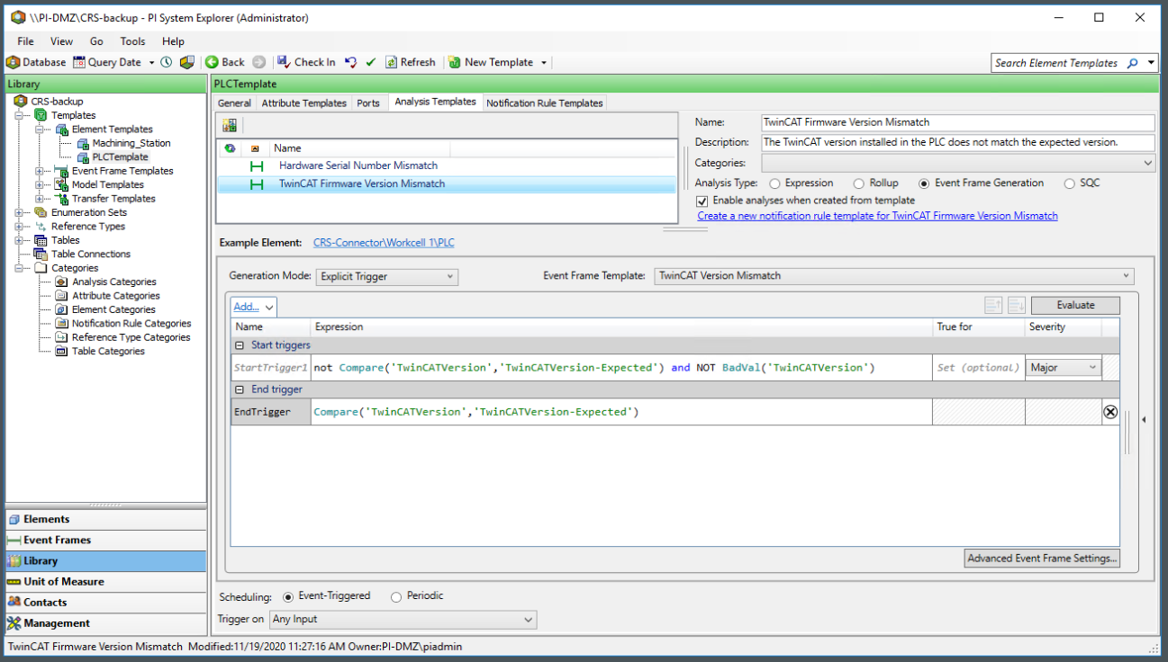Select the Expression analysis type

tap(775, 183)
